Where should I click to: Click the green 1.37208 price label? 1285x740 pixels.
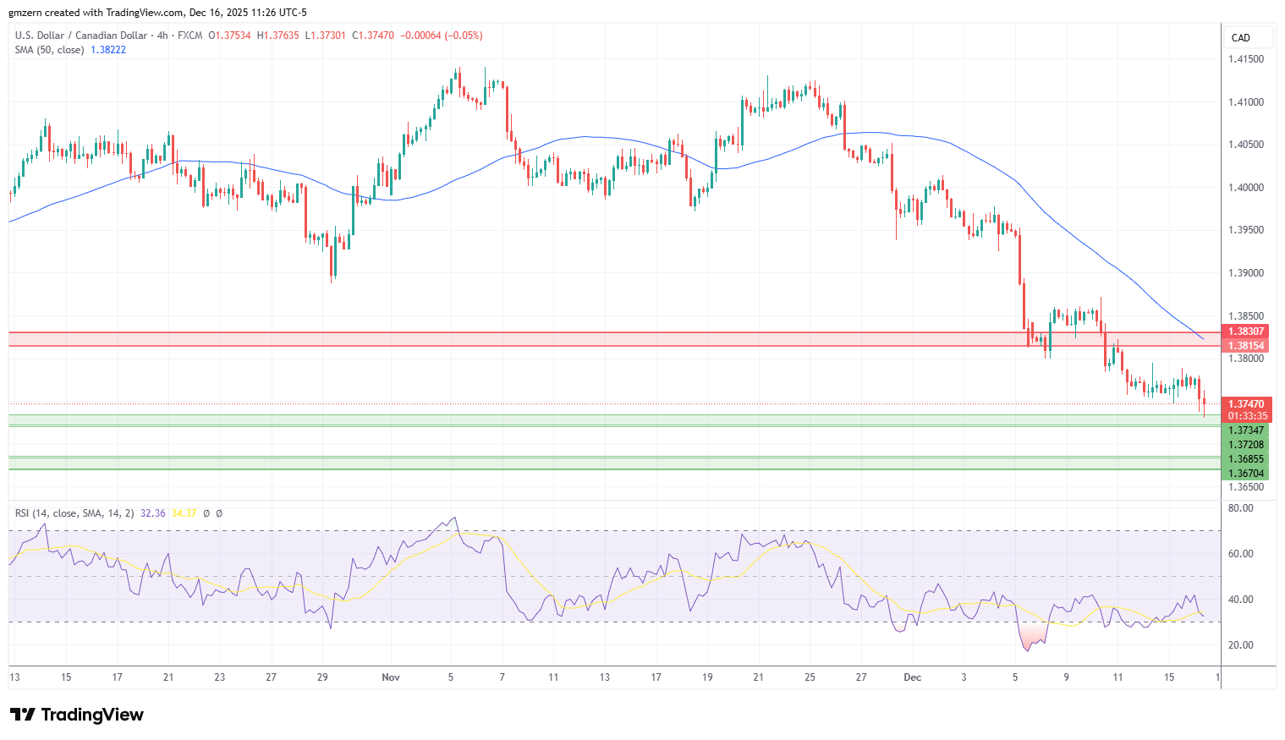[x=1246, y=445]
